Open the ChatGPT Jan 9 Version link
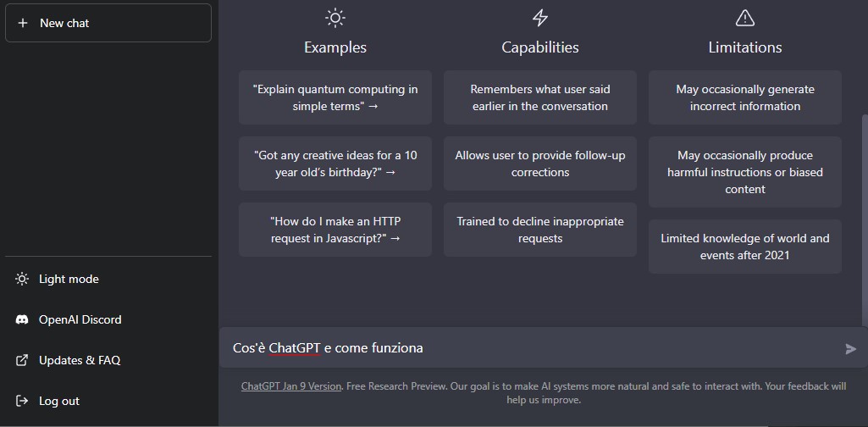This screenshot has height=427, width=868. pyautogui.click(x=291, y=386)
